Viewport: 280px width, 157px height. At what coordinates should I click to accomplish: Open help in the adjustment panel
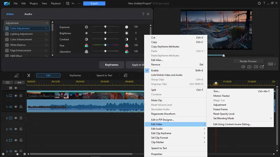coord(143,14)
